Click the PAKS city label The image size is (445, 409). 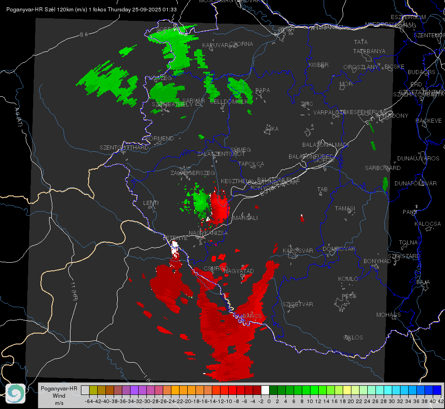pos(410,212)
